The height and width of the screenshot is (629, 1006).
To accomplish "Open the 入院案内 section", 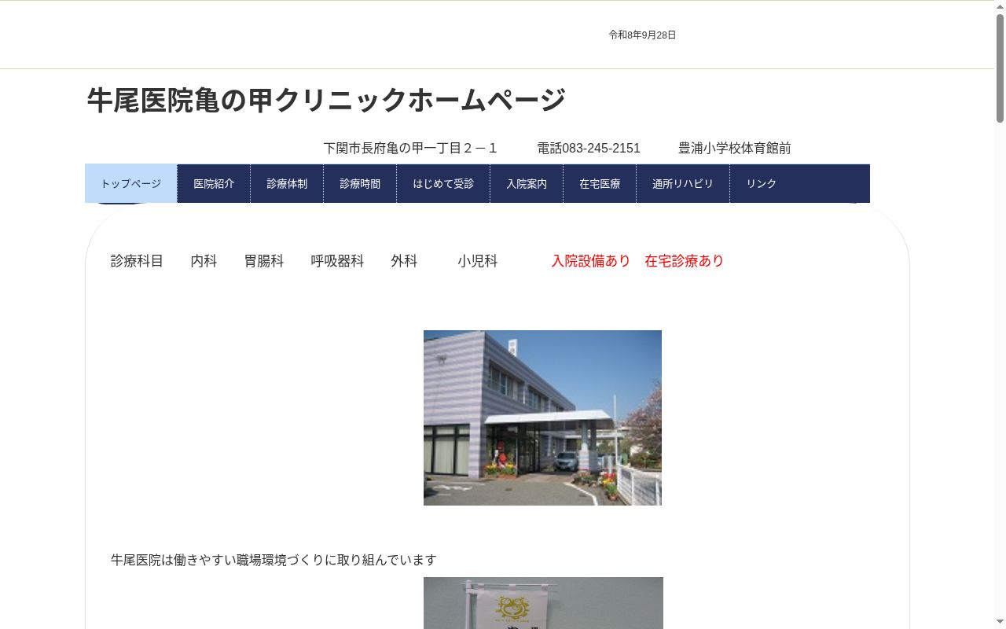I will pos(527,183).
